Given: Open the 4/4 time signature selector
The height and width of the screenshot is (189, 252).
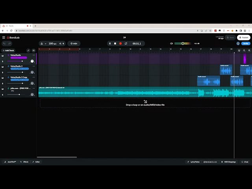Looking at the screenshot, I should (x=61, y=44).
